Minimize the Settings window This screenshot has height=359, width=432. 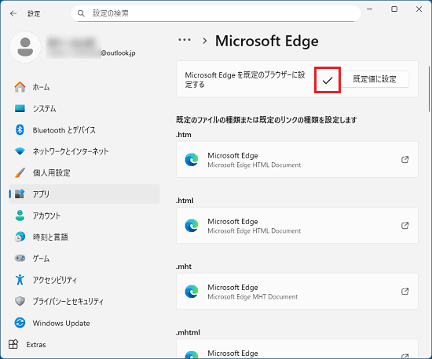[369, 9]
